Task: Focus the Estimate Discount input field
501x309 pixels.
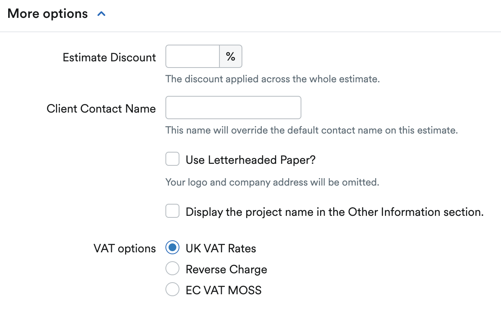Action: [x=193, y=57]
